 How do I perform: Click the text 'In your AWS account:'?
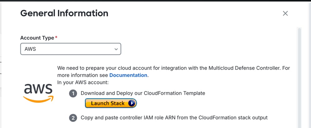[83, 82]
